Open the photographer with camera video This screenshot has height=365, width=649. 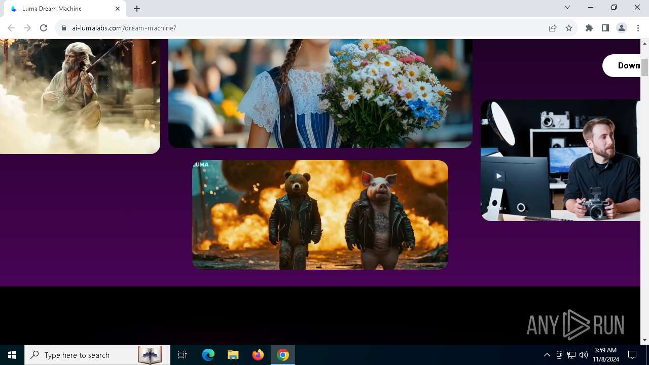tap(560, 160)
